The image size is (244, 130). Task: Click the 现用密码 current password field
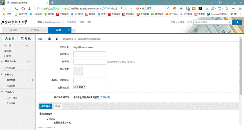point(90,54)
